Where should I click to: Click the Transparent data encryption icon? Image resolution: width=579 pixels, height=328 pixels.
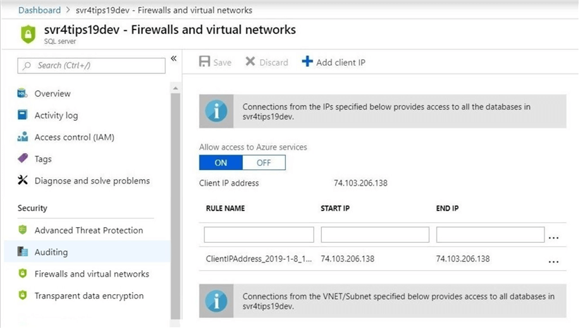click(23, 296)
